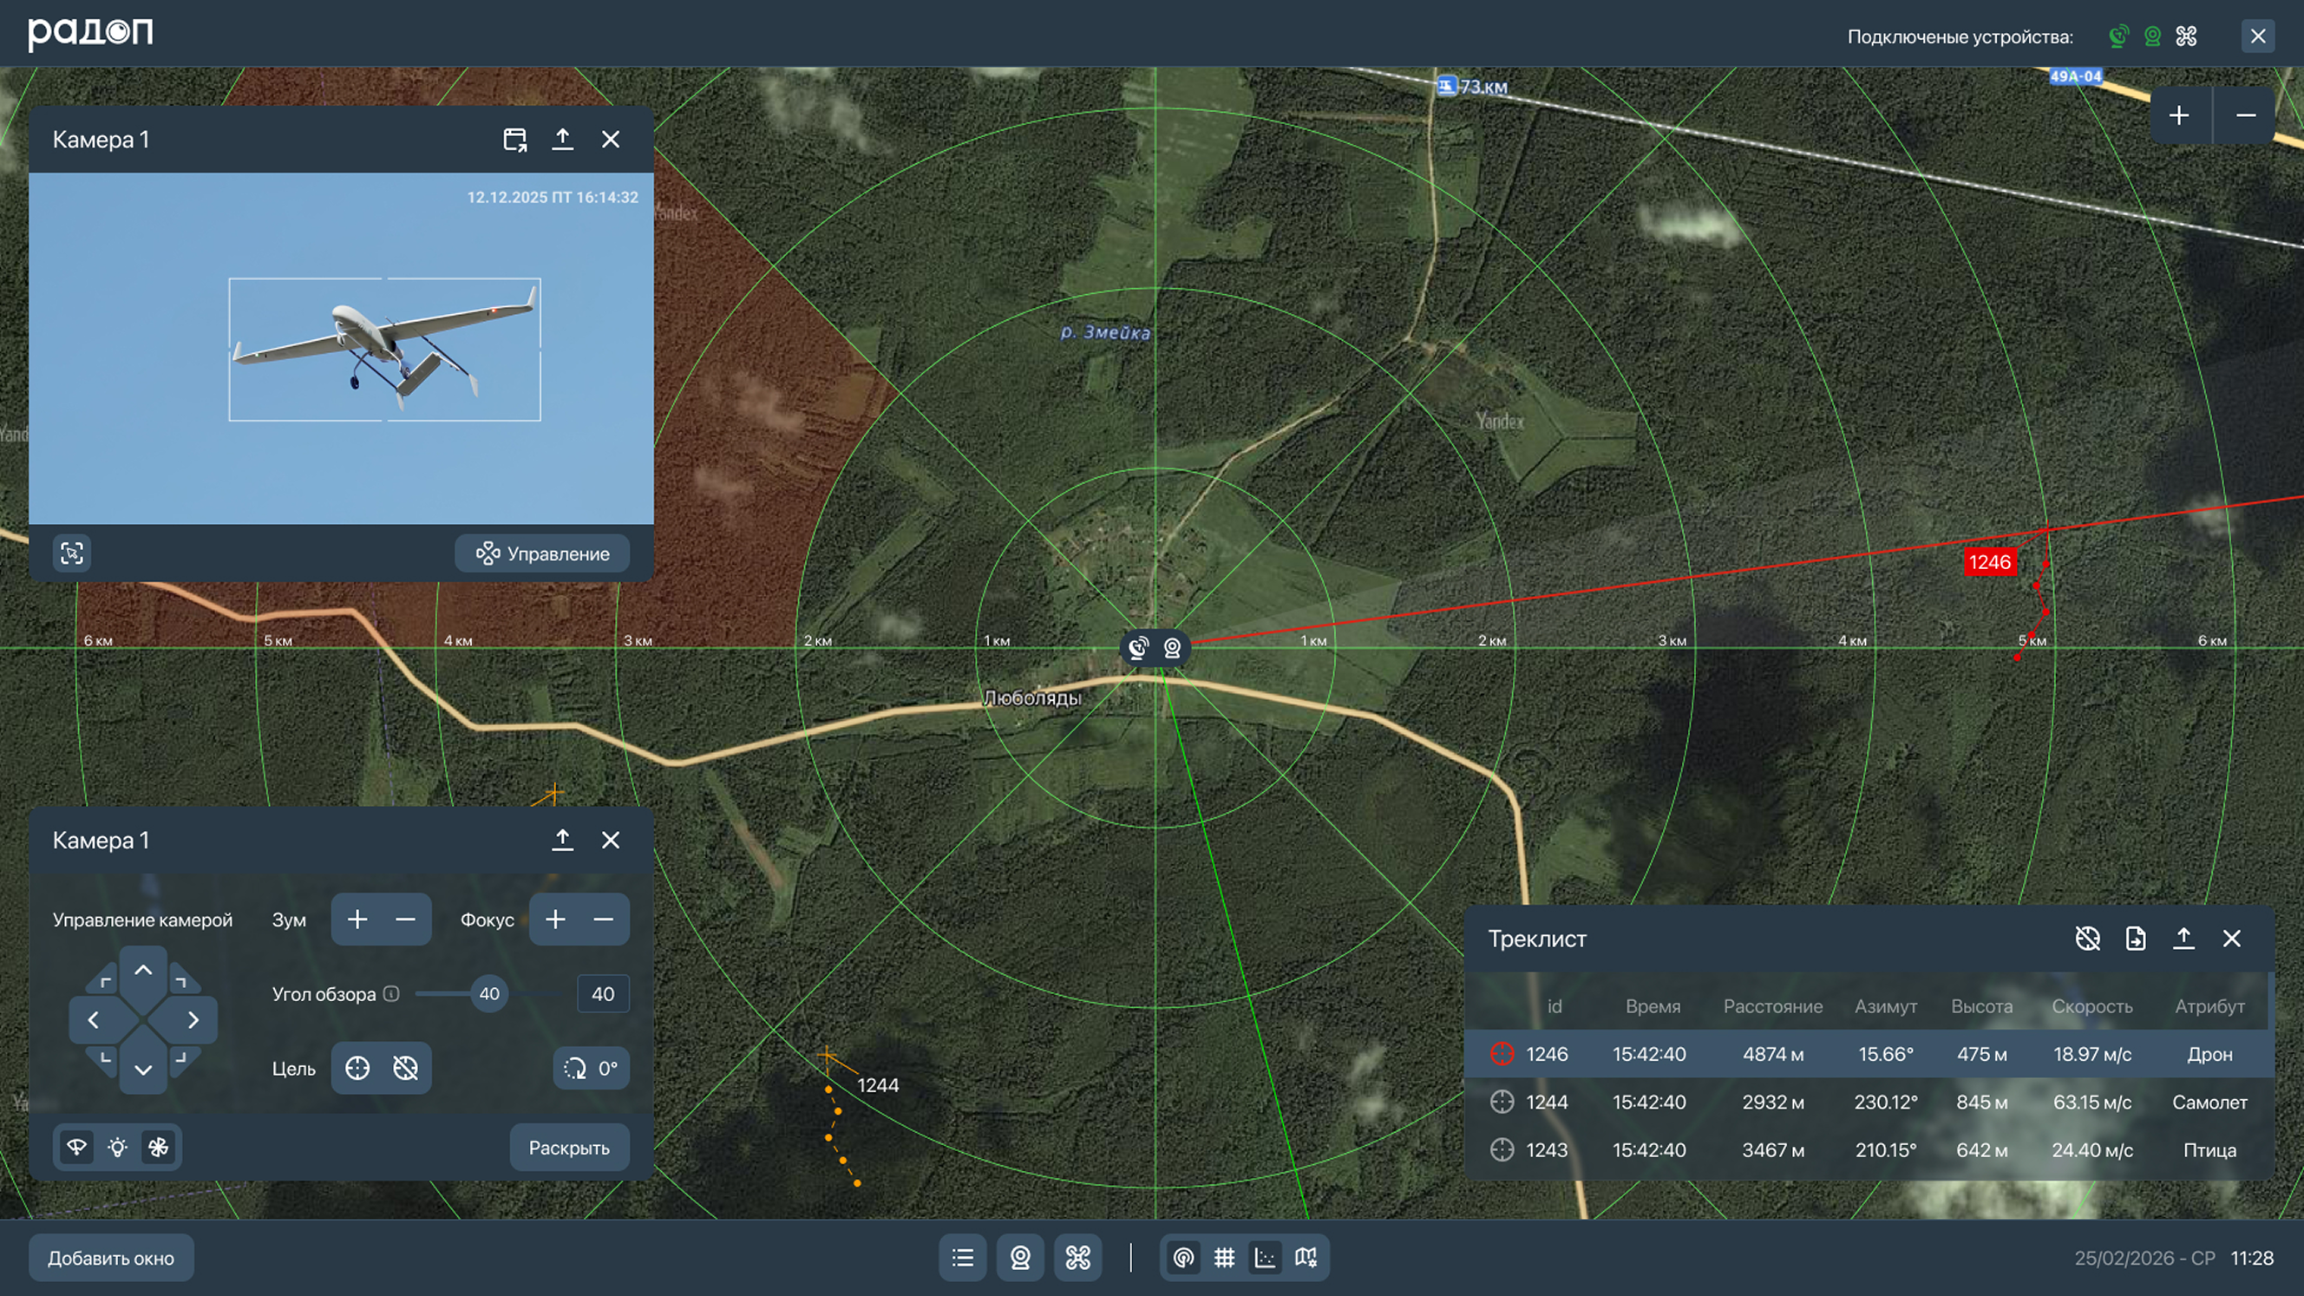This screenshot has width=2304, height=1296.
Task: Click the Добавить окно button
Action: pos(111,1258)
